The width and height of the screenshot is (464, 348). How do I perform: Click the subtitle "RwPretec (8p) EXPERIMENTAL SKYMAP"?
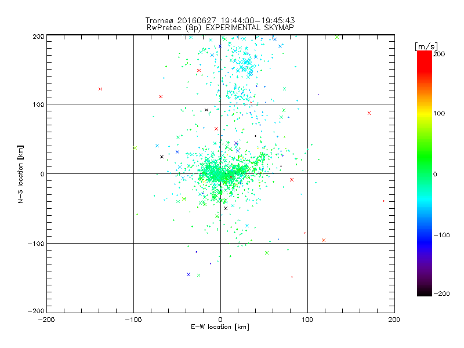point(220,27)
